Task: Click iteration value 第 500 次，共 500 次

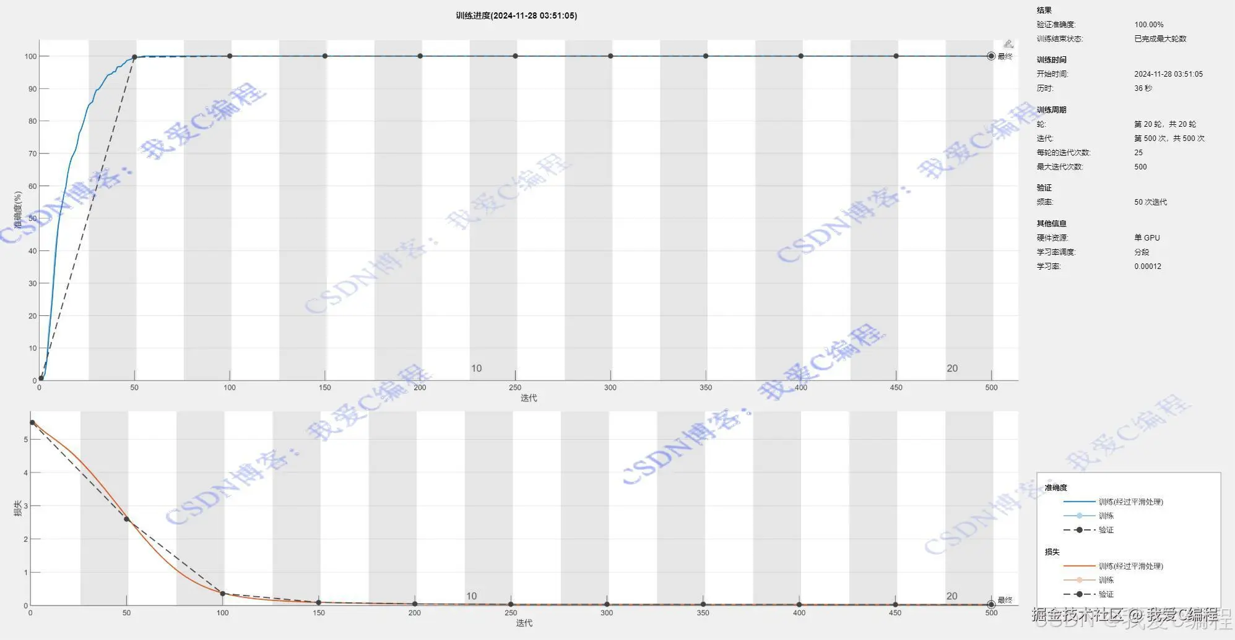Action: coord(1169,139)
